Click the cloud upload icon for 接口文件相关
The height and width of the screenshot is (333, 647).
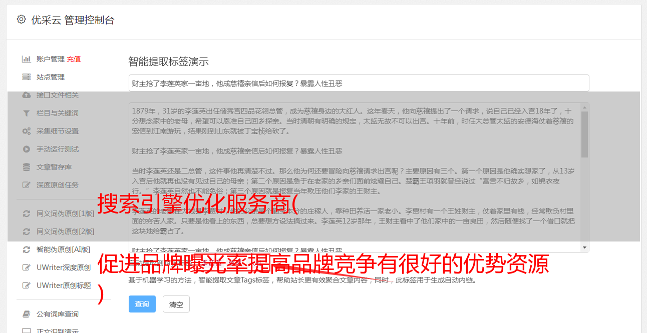coord(26,95)
